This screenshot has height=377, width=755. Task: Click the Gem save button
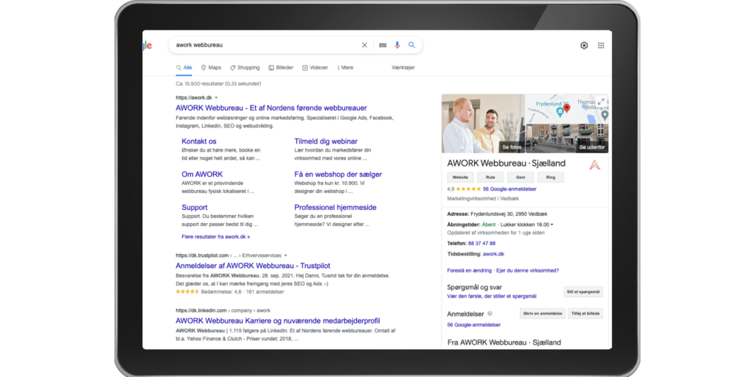pos(521,177)
